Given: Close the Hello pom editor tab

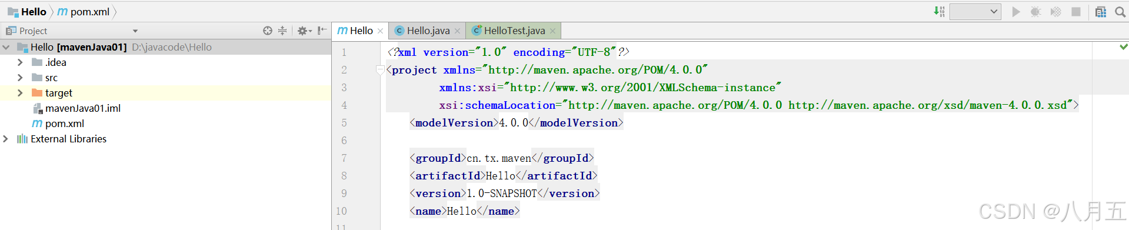Looking at the screenshot, I should (381, 31).
